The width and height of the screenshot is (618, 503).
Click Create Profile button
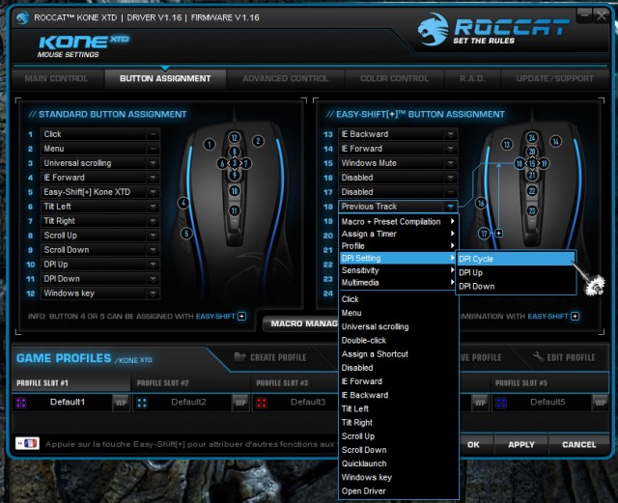coord(270,357)
